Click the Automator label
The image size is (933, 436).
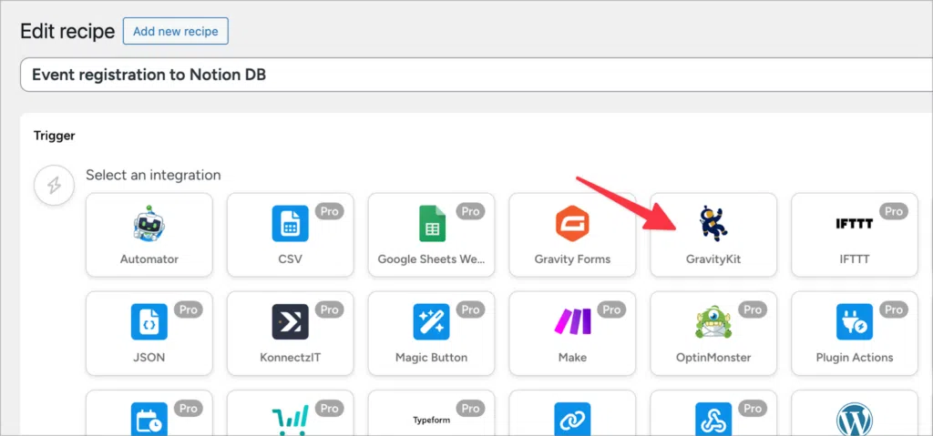[149, 259]
